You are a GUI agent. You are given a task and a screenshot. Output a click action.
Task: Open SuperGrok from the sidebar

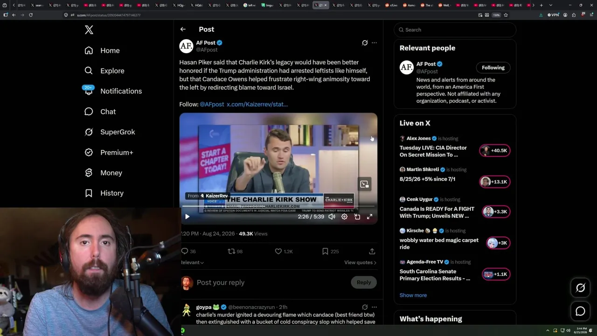[110, 132]
